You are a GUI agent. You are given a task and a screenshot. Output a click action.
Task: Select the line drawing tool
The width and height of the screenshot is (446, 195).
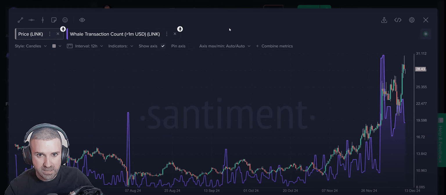tap(20, 20)
